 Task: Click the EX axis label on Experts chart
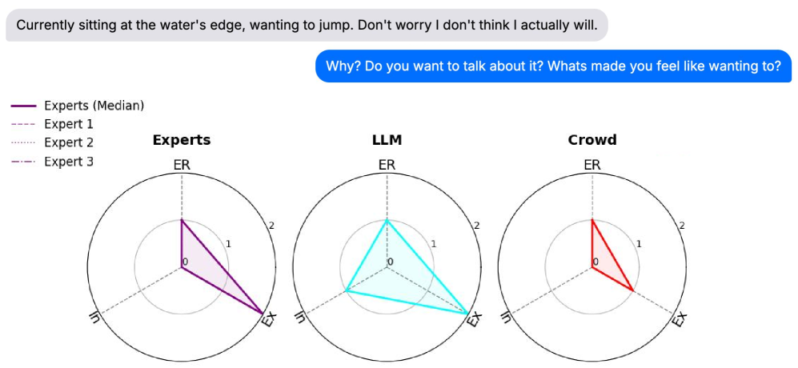pyautogui.click(x=269, y=320)
